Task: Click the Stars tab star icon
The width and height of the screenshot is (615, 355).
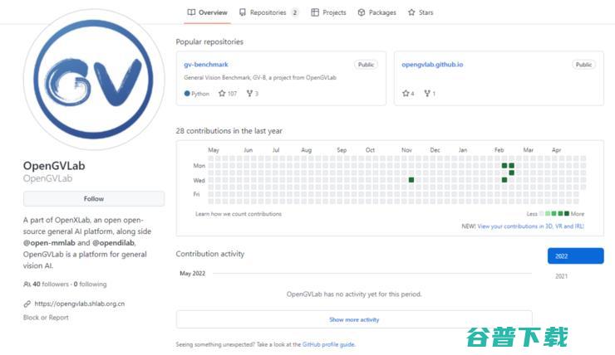Action: [x=411, y=12]
